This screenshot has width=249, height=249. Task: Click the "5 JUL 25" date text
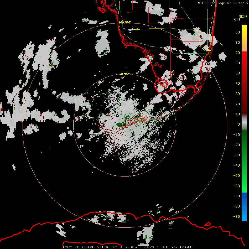(x=167, y=247)
